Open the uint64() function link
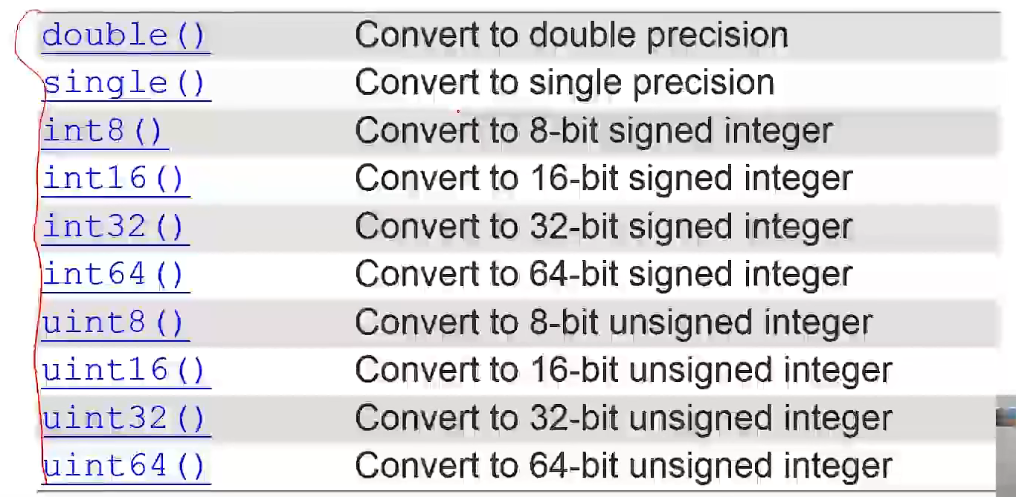1016x497 pixels. 124,467
